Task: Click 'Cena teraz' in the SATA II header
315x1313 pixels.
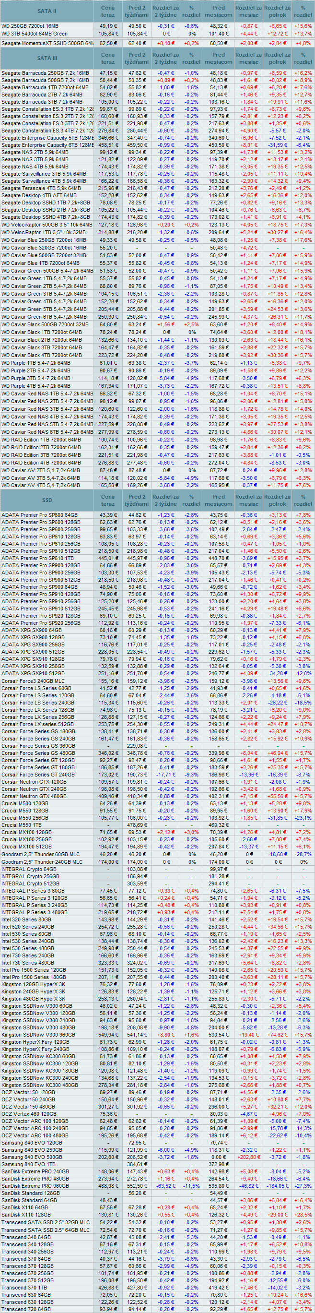Action: tap(108, 11)
